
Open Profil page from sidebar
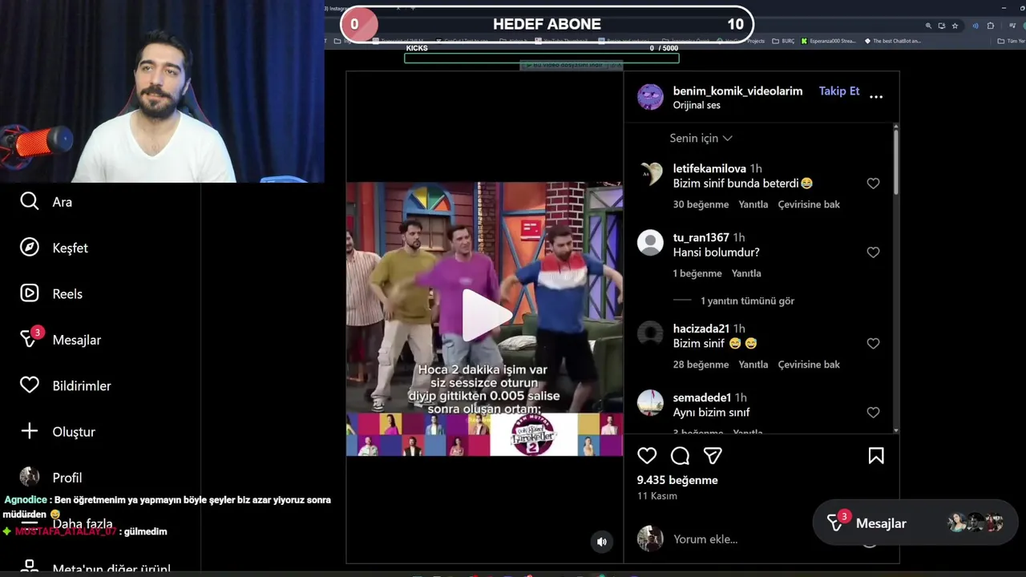pos(51,477)
